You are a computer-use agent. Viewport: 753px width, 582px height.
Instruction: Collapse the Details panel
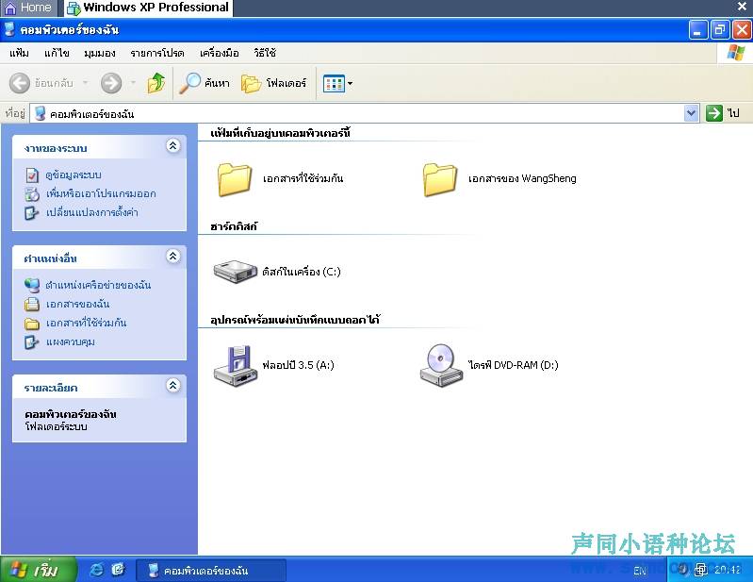pos(172,386)
